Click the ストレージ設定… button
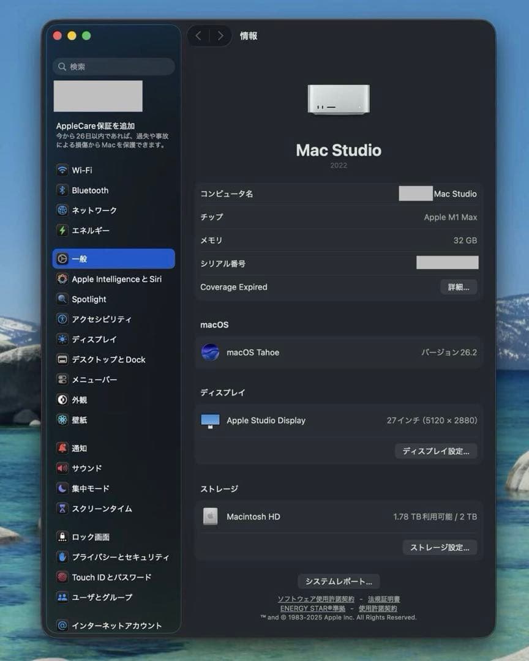Screen dimensions: 529x661 coord(440,548)
